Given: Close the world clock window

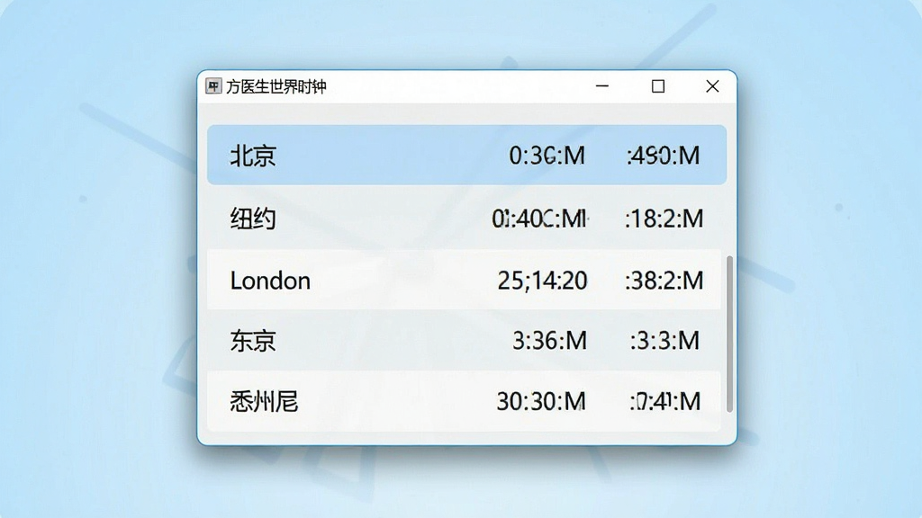Looking at the screenshot, I should click(x=712, y=86).
